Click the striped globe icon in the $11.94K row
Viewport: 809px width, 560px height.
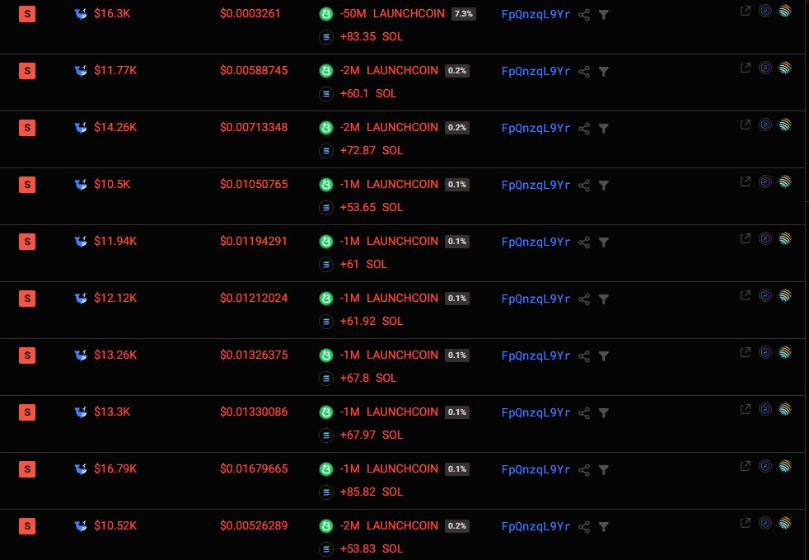click(x=784, y=238)
